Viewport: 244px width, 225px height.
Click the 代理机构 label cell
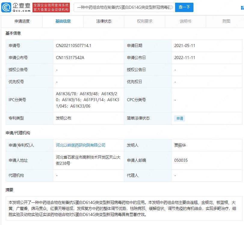point(29,175)
